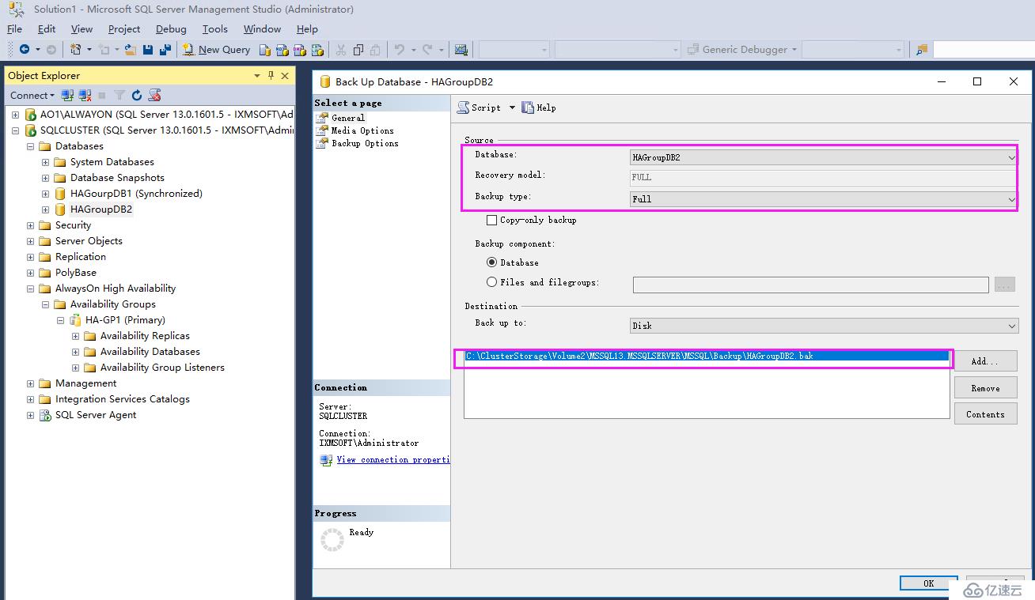
Task: Open a New Query window
Action: (217, 49)
